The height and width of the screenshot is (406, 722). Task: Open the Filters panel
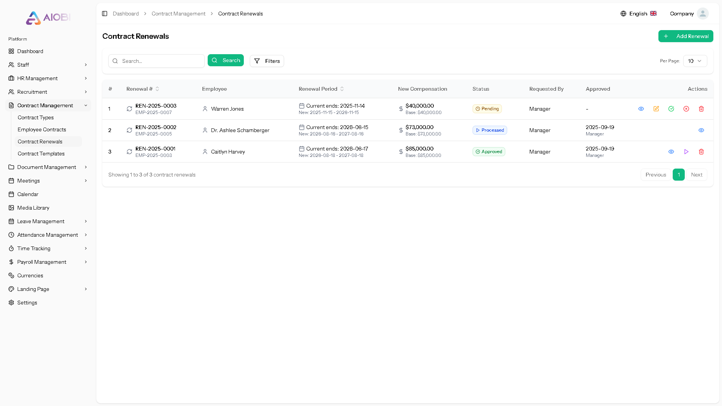point(267,61)
